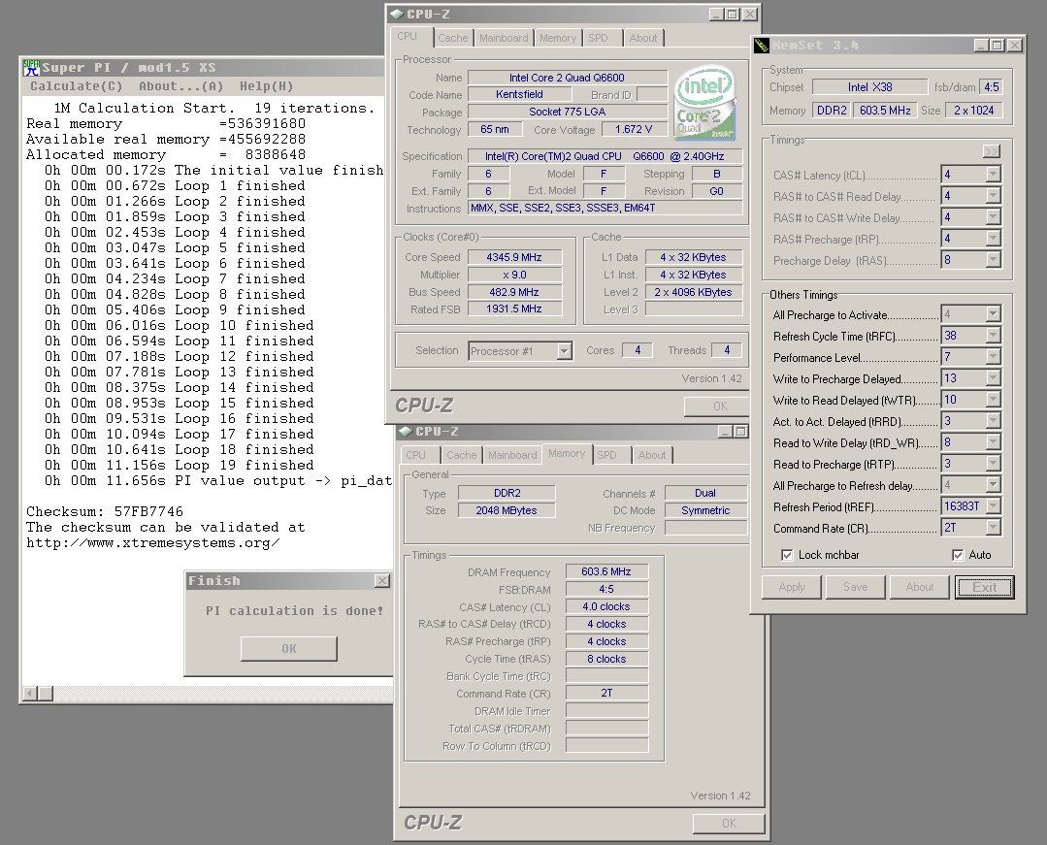Click the Save button in MemSet

[x=856, y=587]
